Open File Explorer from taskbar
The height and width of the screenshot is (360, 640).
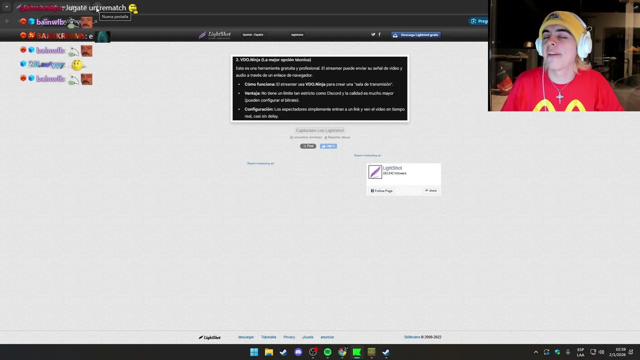[268, 352]
